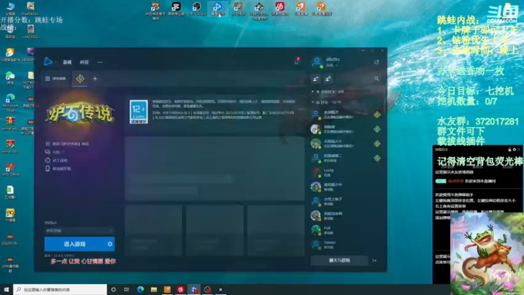Open the NetEase Music taskbar icon
The image size is (524, 295).
point(181,290)
